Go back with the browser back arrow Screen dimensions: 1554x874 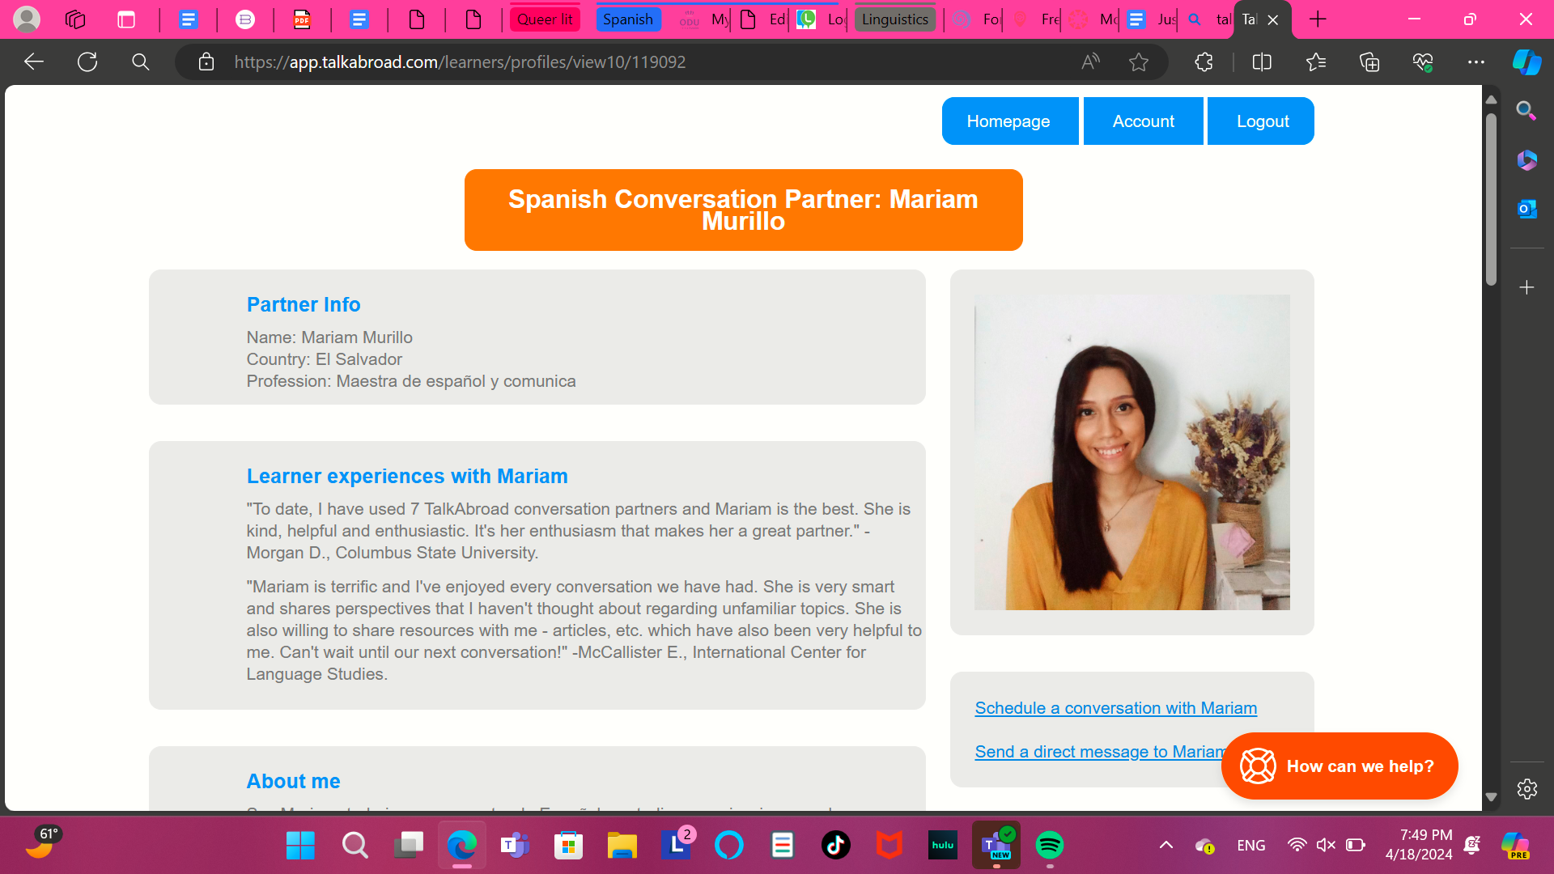(x=33, y=62)
